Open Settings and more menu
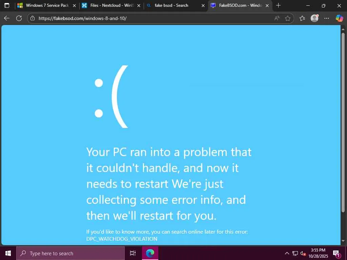347x260 pixels. 327,18
